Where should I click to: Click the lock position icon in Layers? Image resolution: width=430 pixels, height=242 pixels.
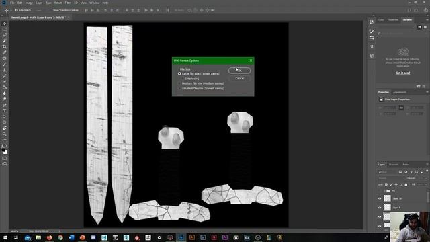(x=396, y=184)
